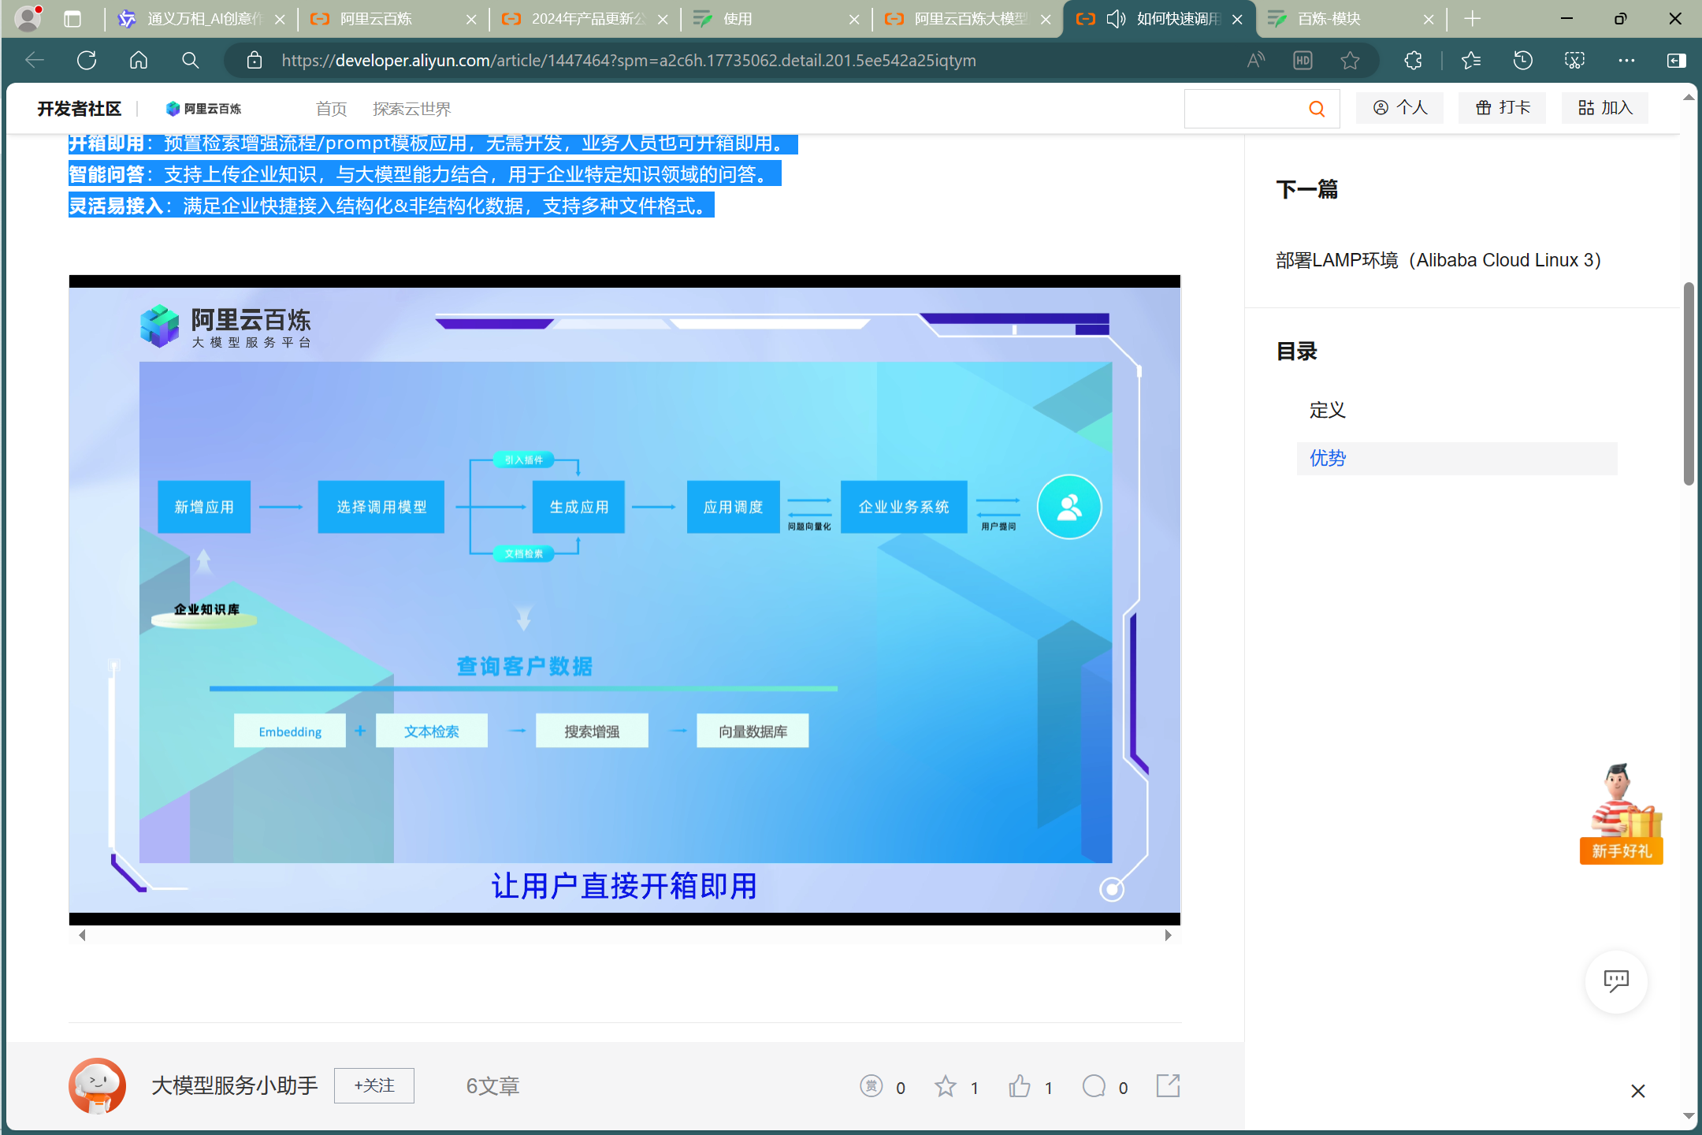Open the feedback chat bubble button

(x=1616, y=981)
